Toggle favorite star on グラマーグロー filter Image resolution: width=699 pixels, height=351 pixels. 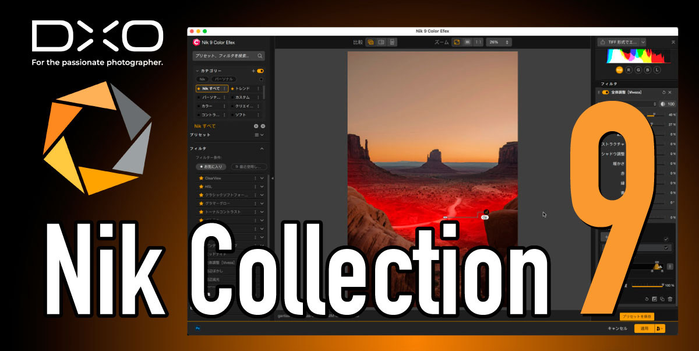click(x=201, y=203)
